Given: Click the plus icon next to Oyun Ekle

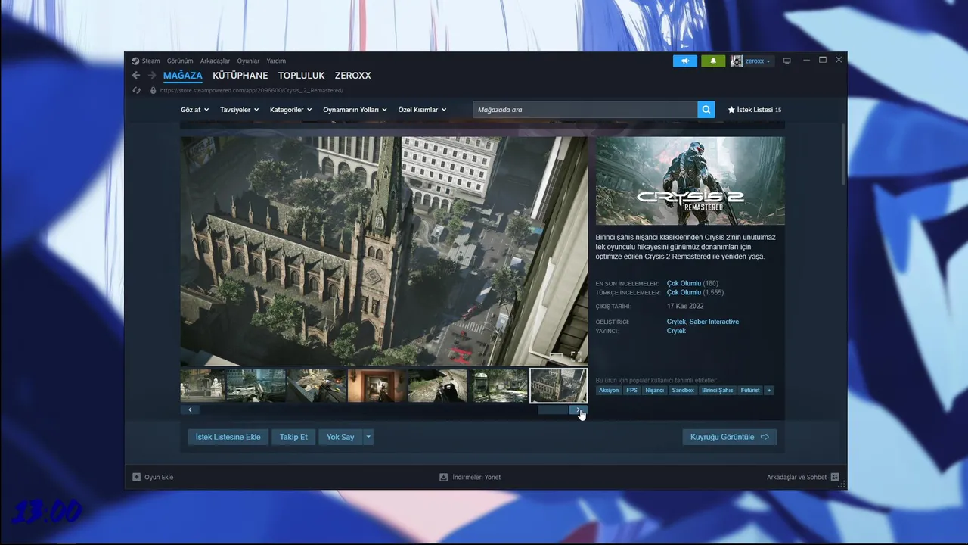Looking at the screenshot, I should tap(137, 477).
